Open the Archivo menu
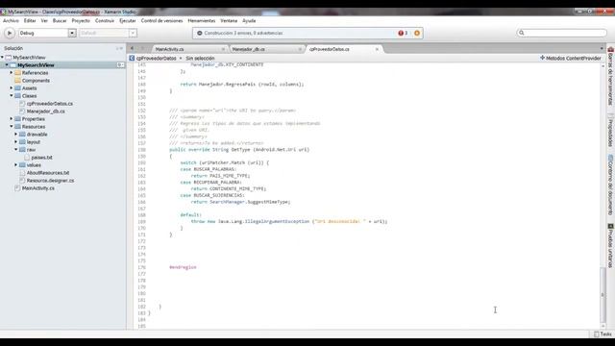 click(11, 21)
